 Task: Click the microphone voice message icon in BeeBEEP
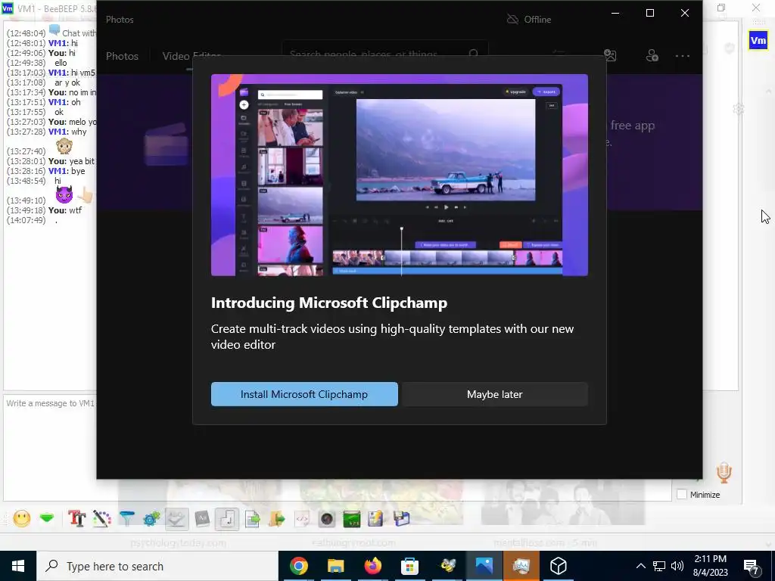(724, 473)
